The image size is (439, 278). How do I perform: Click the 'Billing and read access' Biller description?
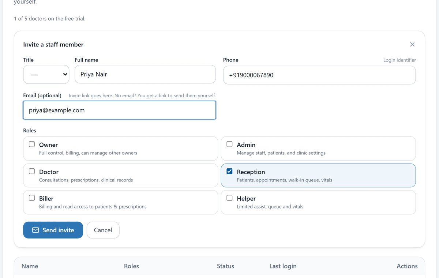(93, 207)
